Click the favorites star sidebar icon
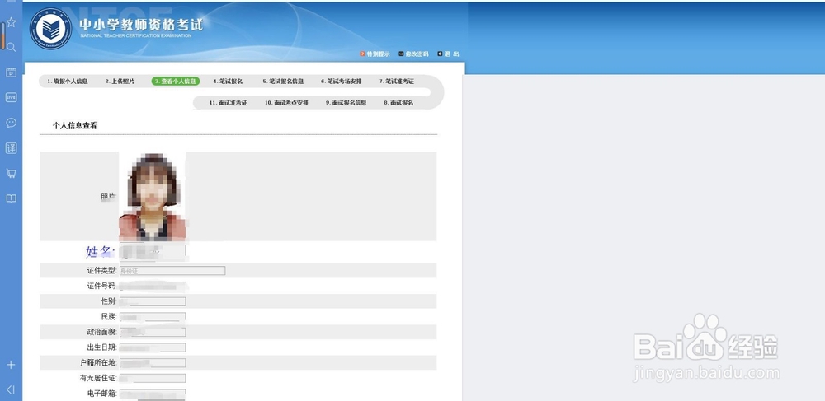This screenshot has height=401, width=825. point(11,22)
